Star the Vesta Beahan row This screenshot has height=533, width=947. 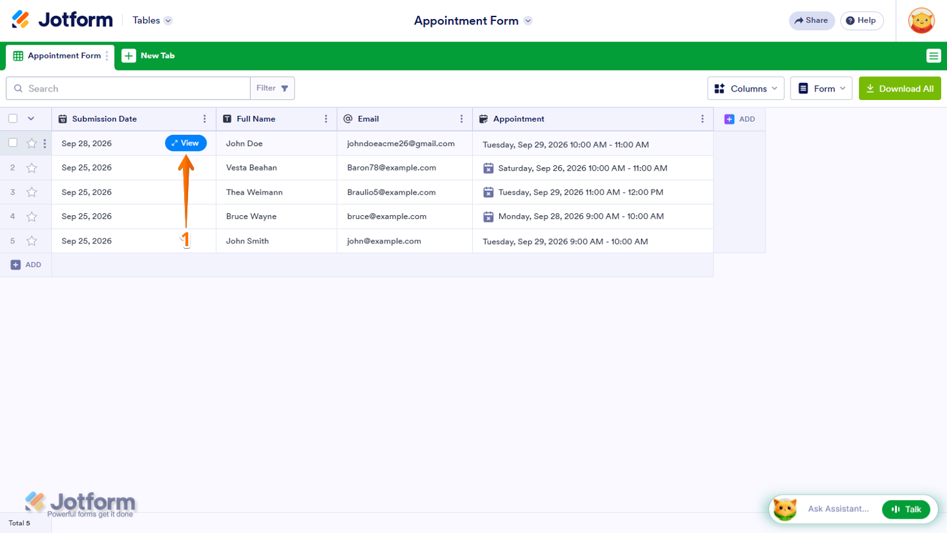[x=32, y=168]
